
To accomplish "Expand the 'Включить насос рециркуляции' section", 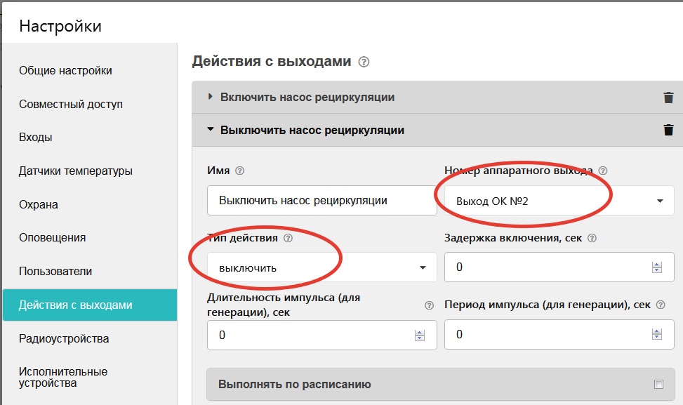I will pos(211,98).
